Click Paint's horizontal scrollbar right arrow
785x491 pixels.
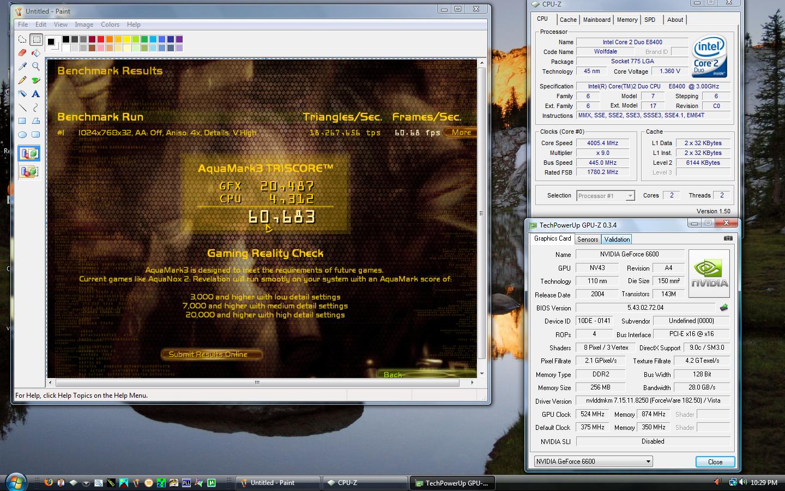(x=473, y=382)
